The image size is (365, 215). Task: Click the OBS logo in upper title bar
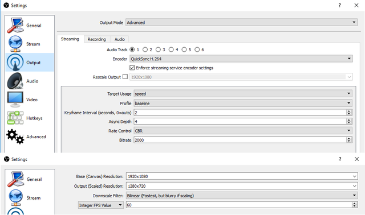pos(6,5)
